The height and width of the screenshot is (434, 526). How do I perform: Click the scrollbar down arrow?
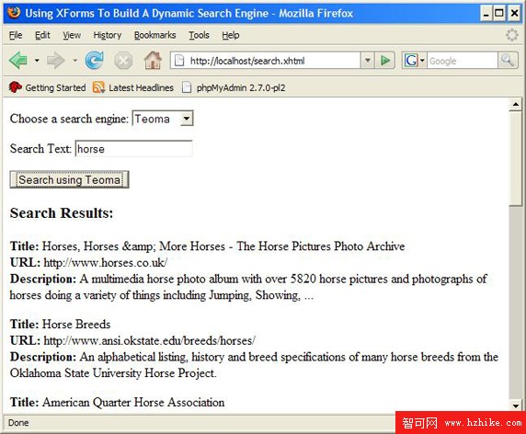coord(515,405)
